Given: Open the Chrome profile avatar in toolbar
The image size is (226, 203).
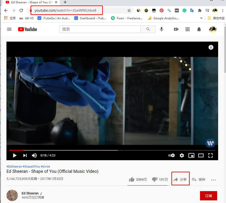Looking at the screenshot, I should pos(215,10).
